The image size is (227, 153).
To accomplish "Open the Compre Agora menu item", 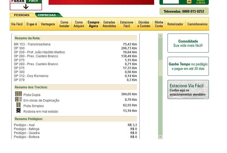I will coord(93,24).
